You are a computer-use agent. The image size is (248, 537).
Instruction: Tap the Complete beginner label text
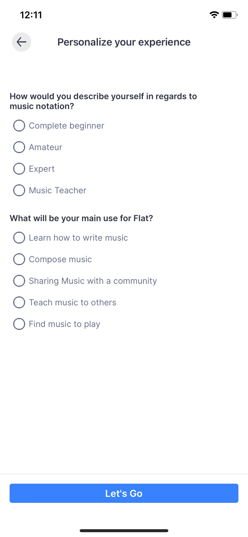pyautogui.click(x=66, y=126)
